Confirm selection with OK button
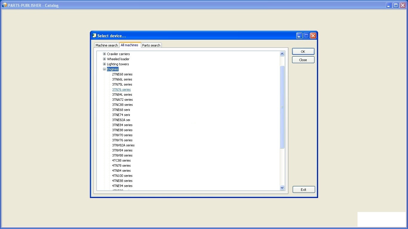 (303, 52)
